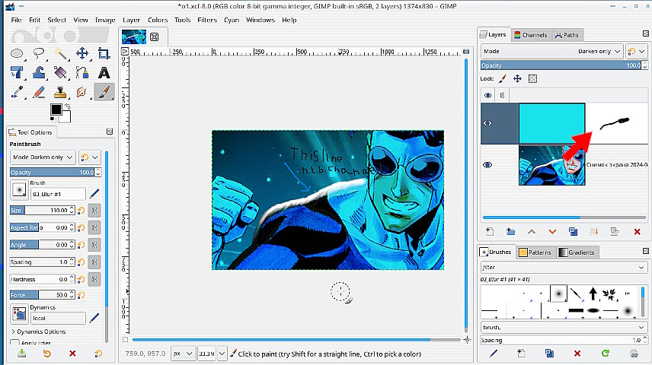Toggle visibility of the screenshot layer
This screenshot has height=365, width=652.
click(487, 164)
